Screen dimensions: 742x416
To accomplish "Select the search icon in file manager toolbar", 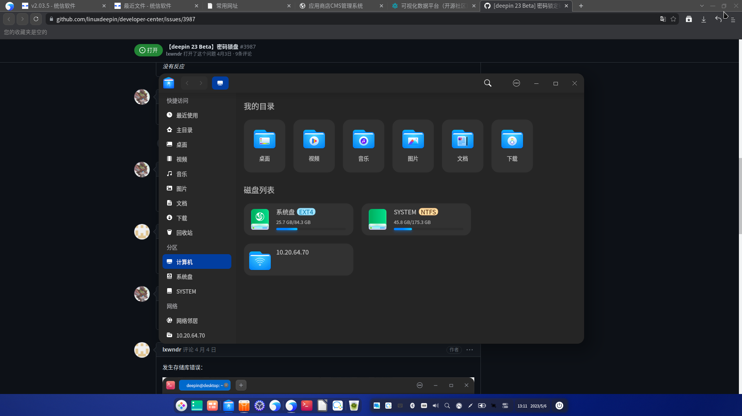I will click(x=487, y=83).
